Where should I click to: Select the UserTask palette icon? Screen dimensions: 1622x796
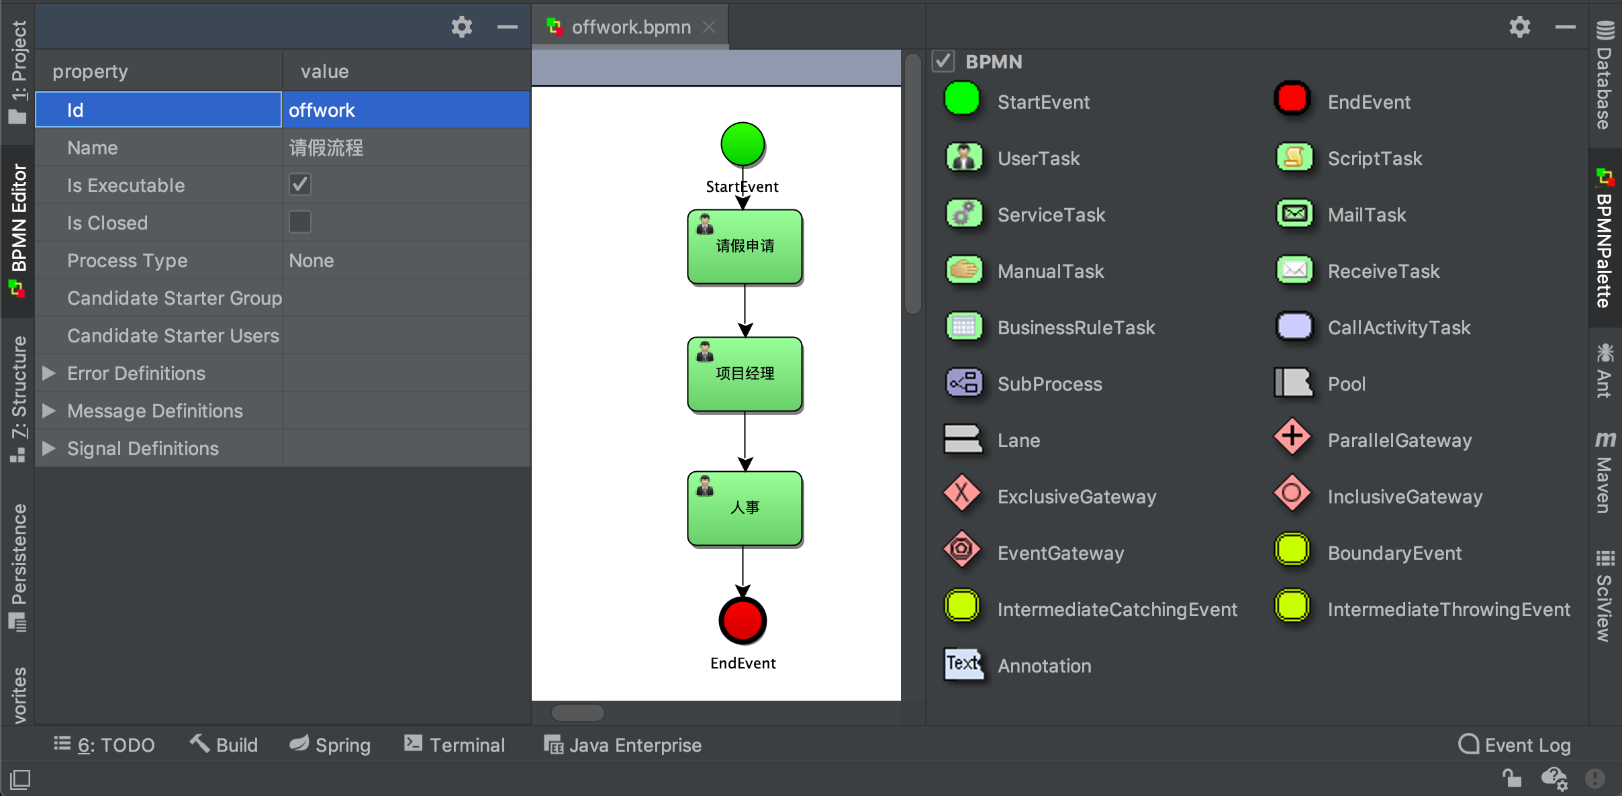964,158
